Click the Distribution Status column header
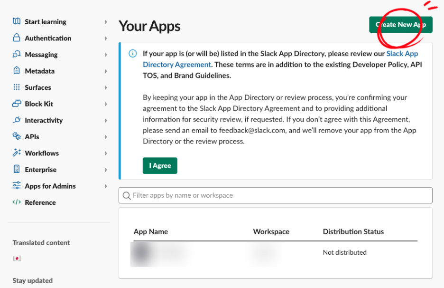Viewport: 444px width, 288px height. 353,232
